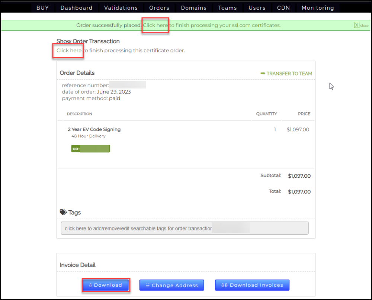
Task: Go to the Dashboard tab
Action: point(76,8)
